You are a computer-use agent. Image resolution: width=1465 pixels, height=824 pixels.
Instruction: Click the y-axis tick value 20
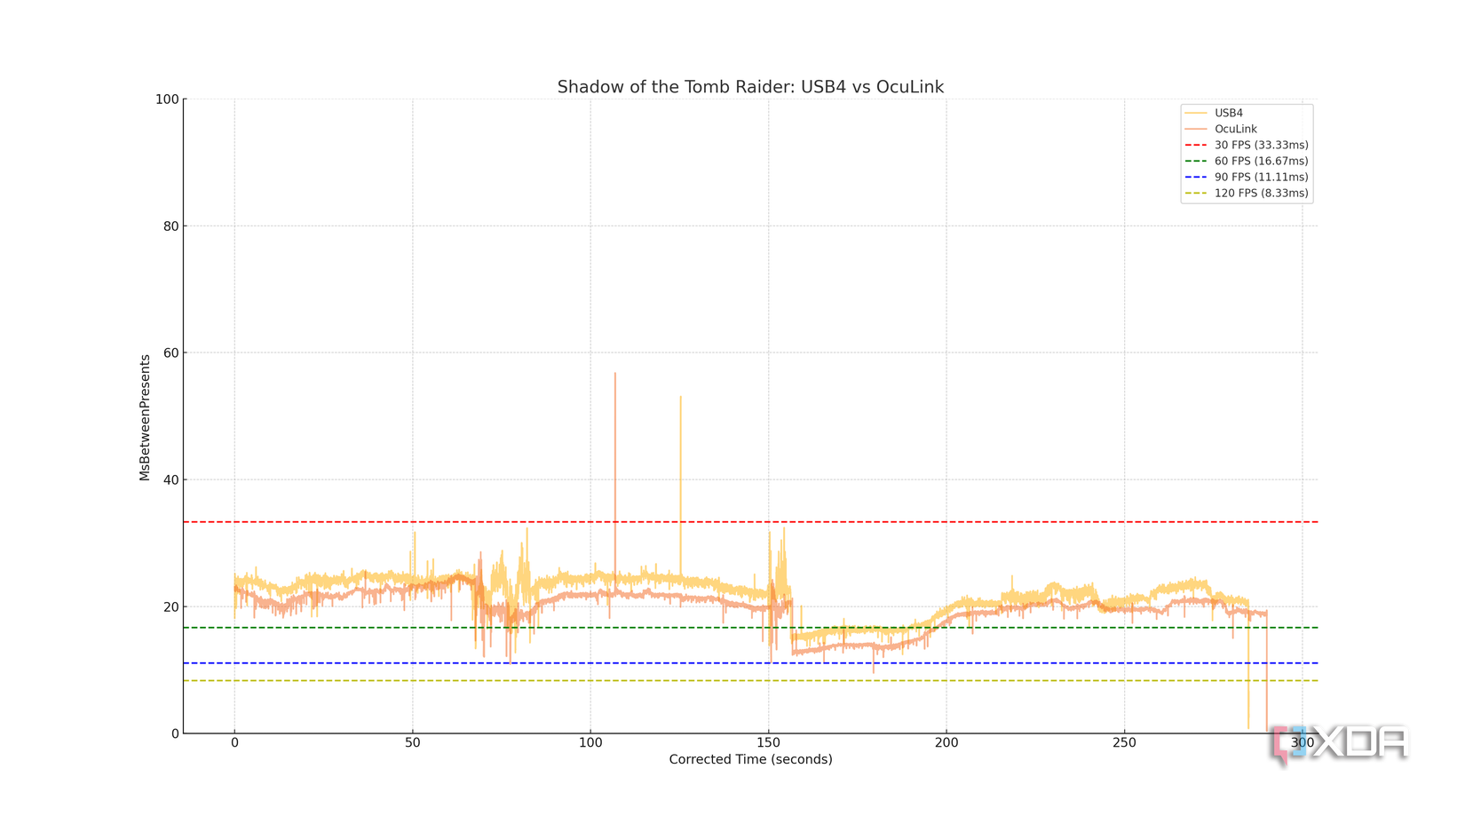[x=170, y=607]
